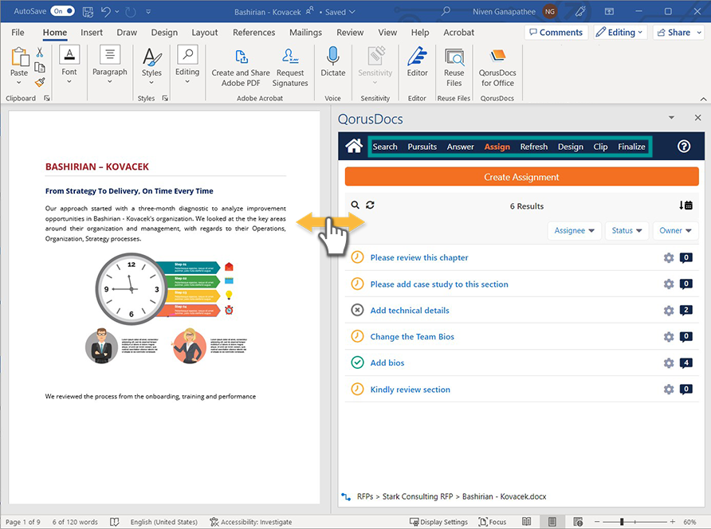This screenshot has height=529, width=711.
Task: Open settings gear for 'Kindly review section'
Action: (x=669, y=390)
